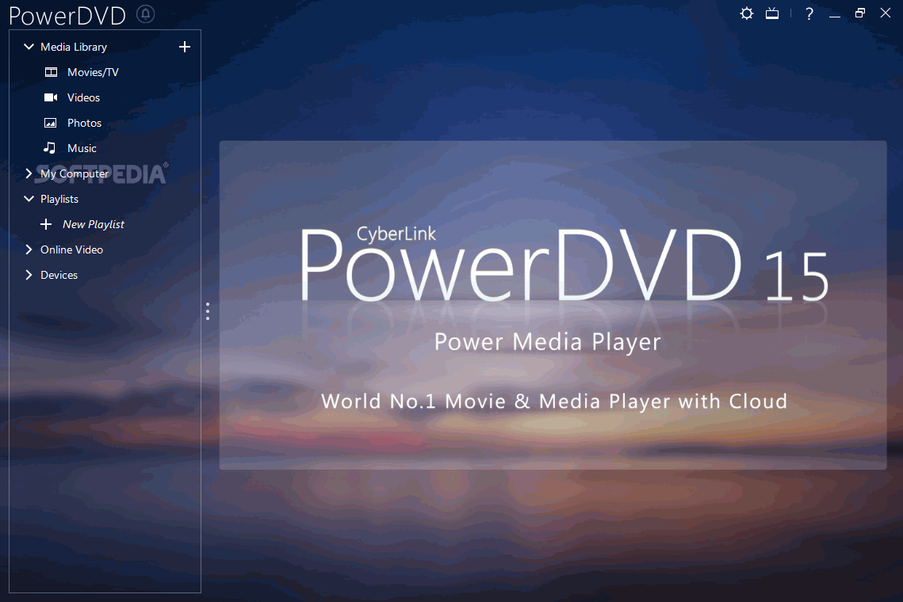Click the Videos camcorder icon
903x602 pixels.
[51, 97]
